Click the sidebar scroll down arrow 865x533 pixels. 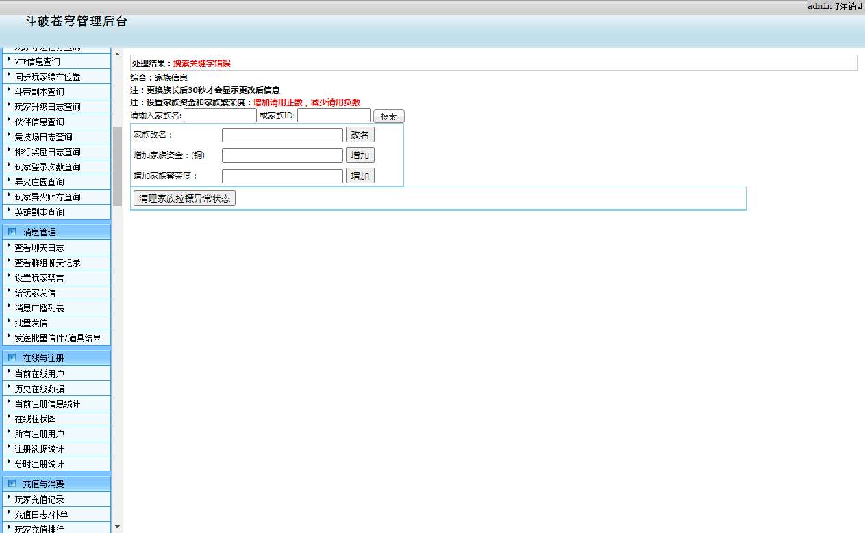[117, 527]
